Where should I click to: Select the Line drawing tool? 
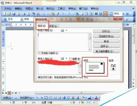coord(37,97)
